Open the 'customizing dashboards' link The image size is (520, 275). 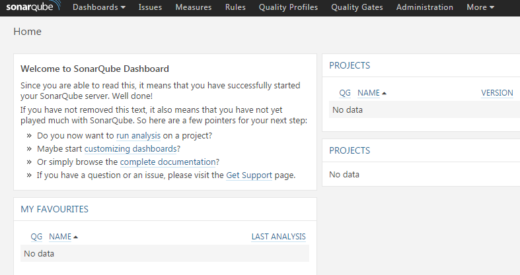pos(130,149)
